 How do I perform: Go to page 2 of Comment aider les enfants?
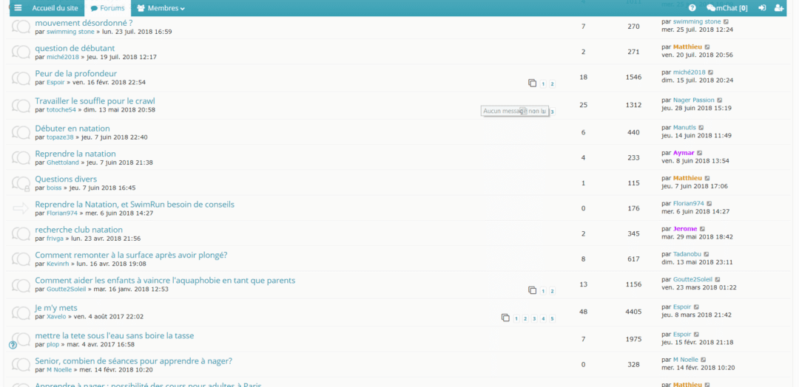tap(552, 292)
